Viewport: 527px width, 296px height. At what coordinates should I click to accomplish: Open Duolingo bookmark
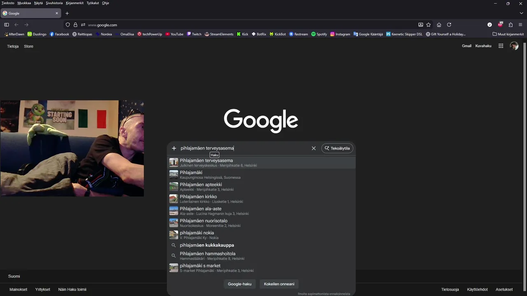(x=37, y=34)
